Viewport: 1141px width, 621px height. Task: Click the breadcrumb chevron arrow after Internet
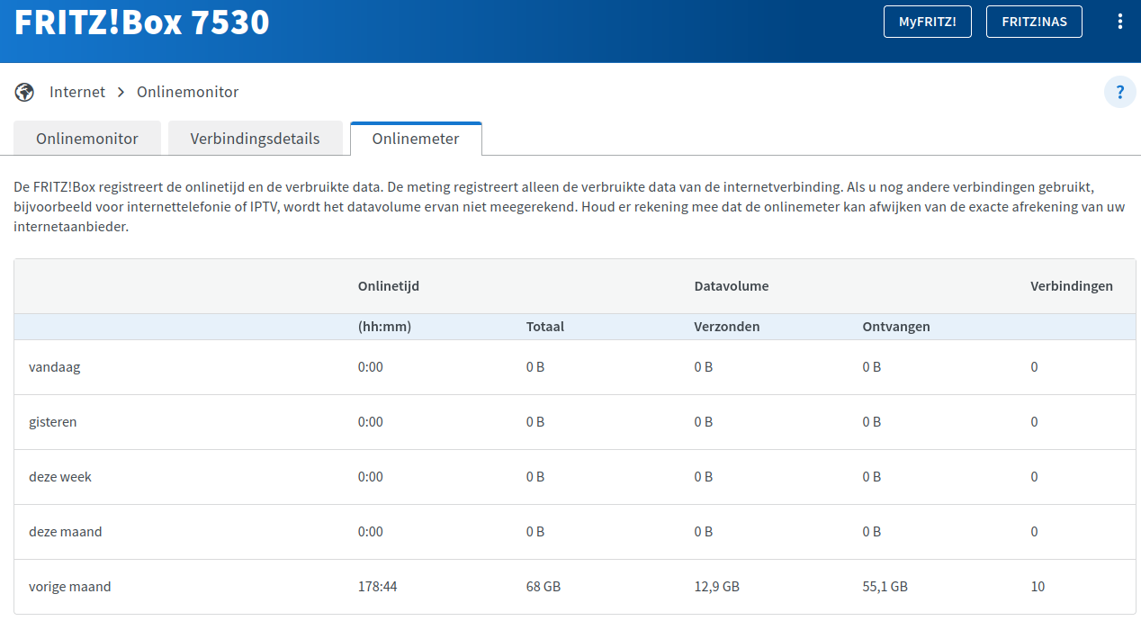pos(121,92)
